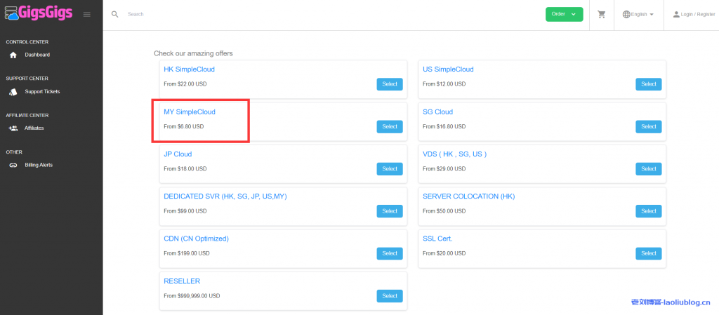Click the globe language icon
719x315 pixels.
click(x=626, y=14)
